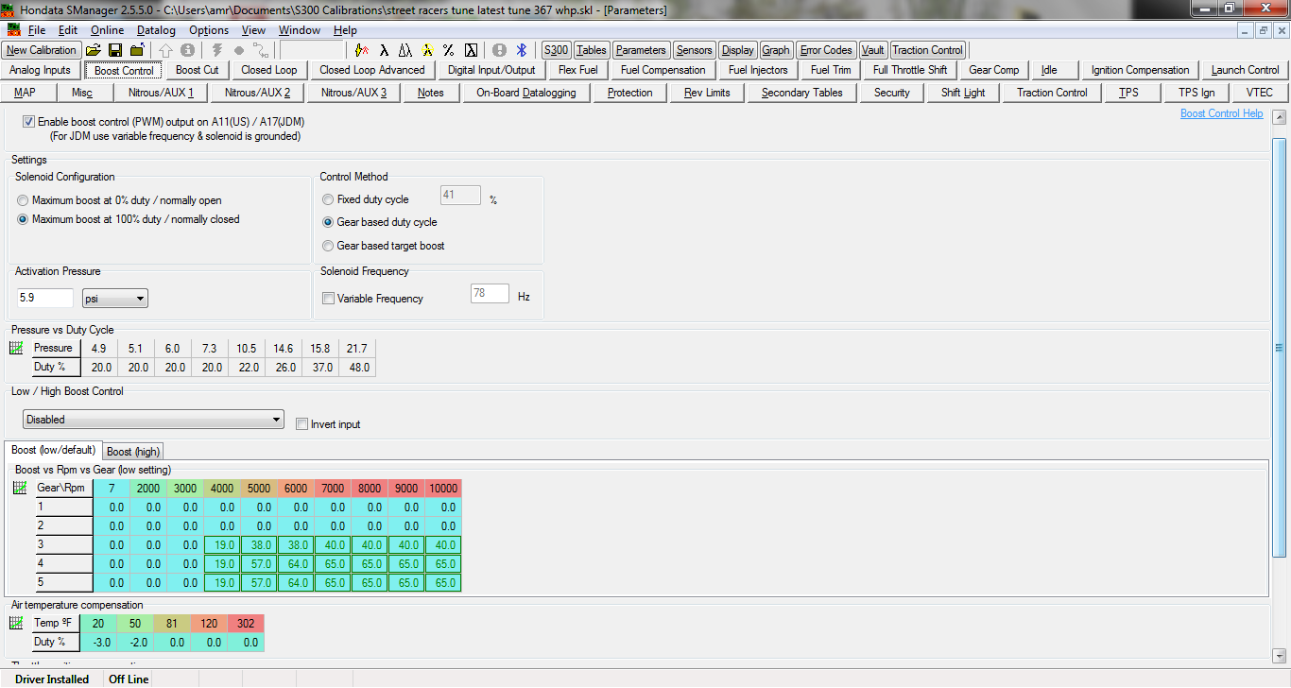Select Gear based target boost option

(328, 246)
